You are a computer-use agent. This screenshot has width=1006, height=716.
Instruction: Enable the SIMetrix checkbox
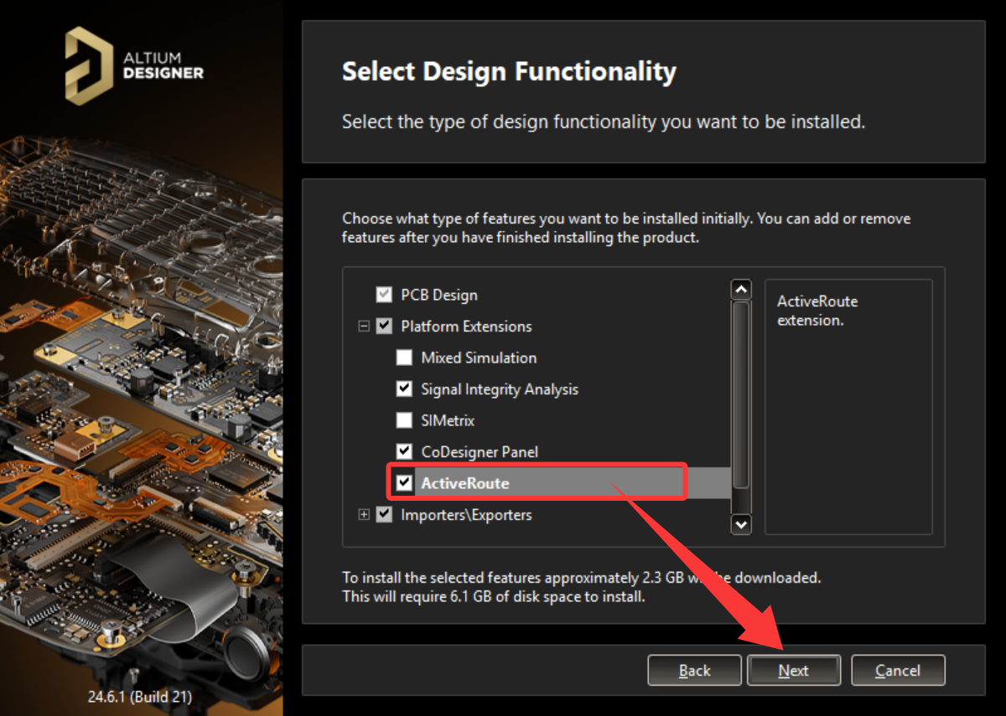pyautogui.click(x=404, y=420)
